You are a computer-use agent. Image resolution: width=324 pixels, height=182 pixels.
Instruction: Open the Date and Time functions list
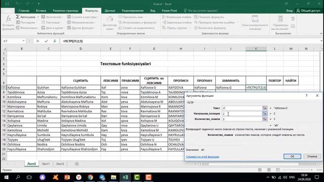click(53, 28)
